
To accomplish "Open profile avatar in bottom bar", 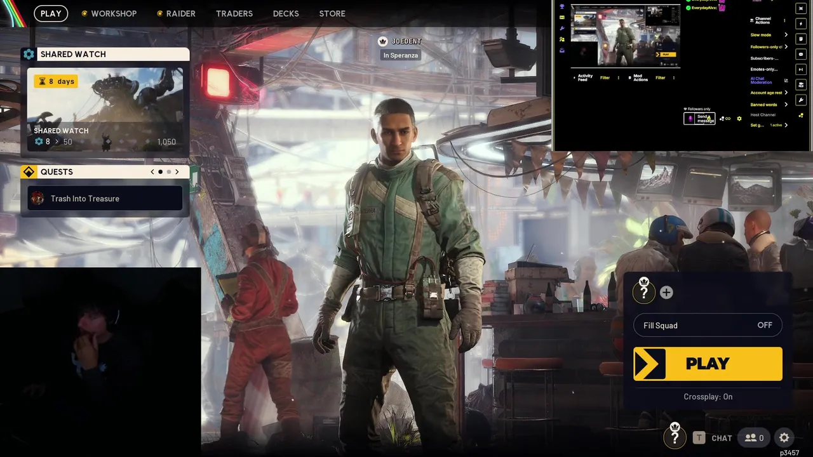I will (675, 437).
